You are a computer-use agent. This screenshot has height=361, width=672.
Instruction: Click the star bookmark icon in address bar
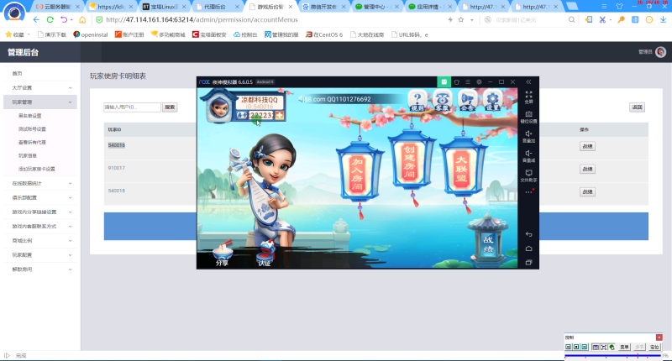point(460,19)
